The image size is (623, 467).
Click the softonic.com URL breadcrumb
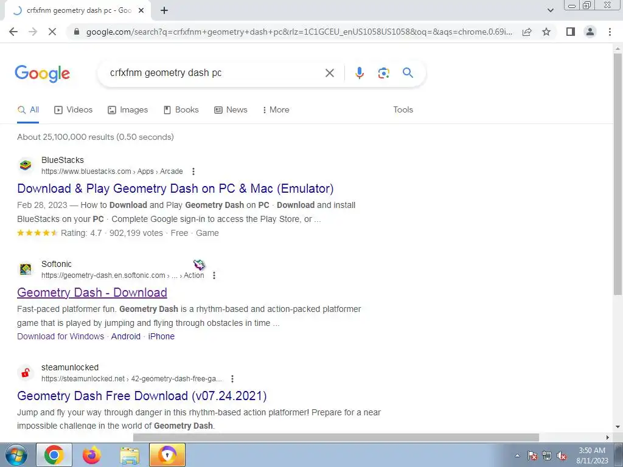coord(122,275)
